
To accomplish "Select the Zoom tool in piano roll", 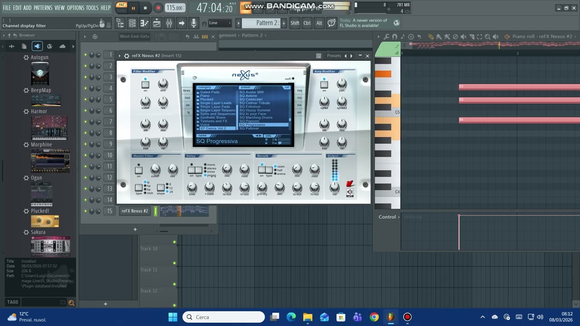I will (x=488, y=37).
